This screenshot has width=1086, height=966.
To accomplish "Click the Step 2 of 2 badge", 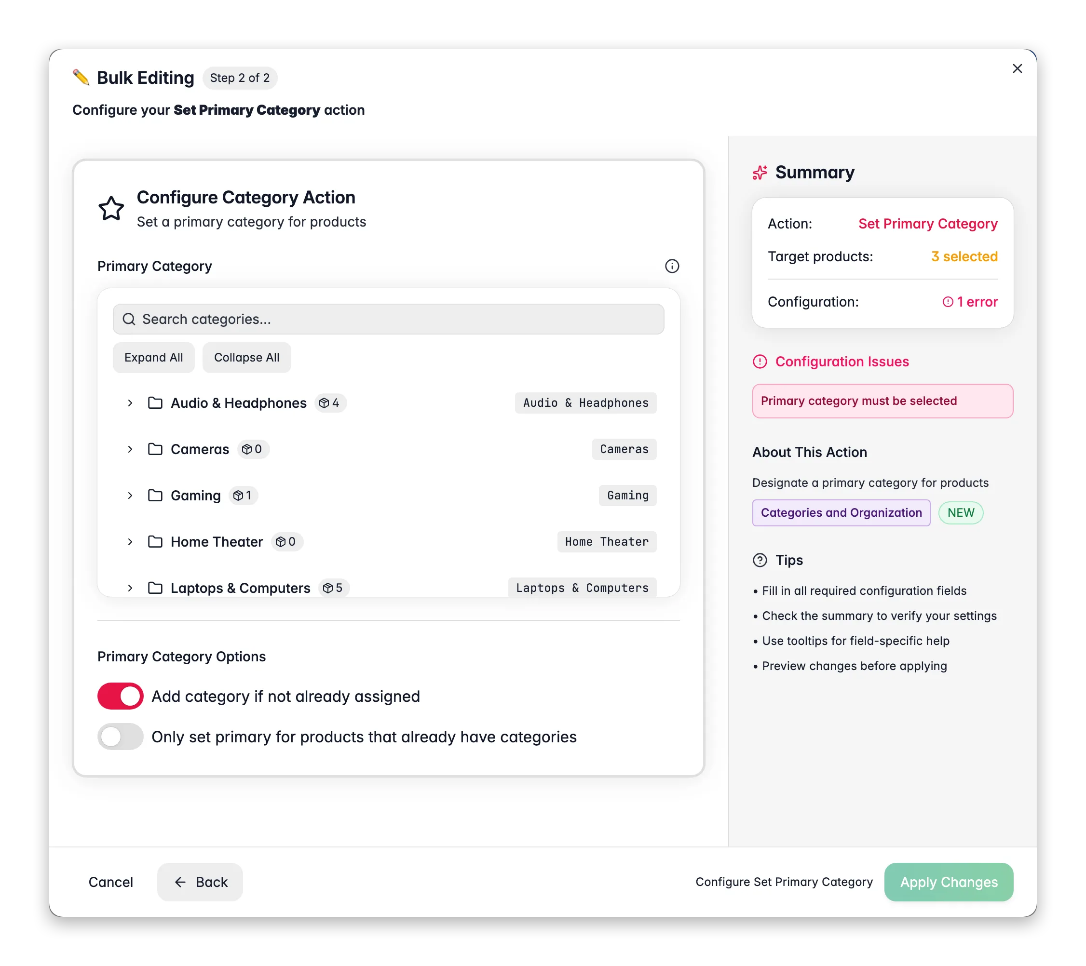I will coord(240,78).
